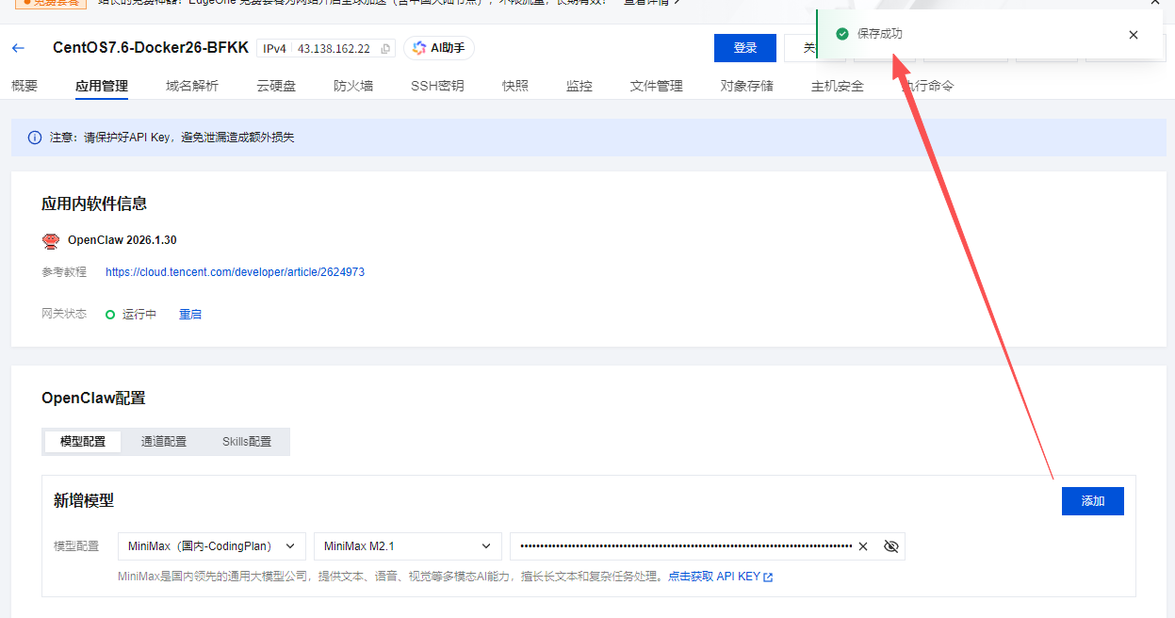Click the OpenClaw logo icon

point(51,240)
